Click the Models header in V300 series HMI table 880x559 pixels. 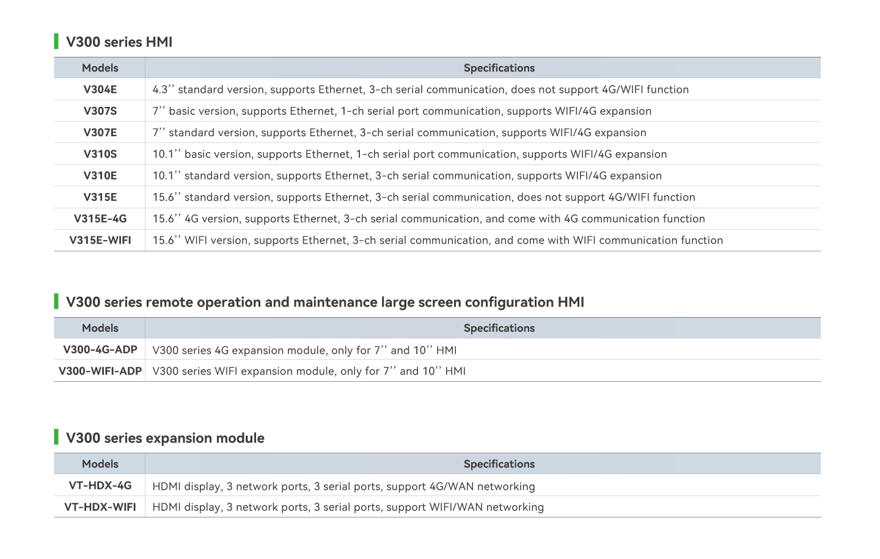click(x=100, y=68)
